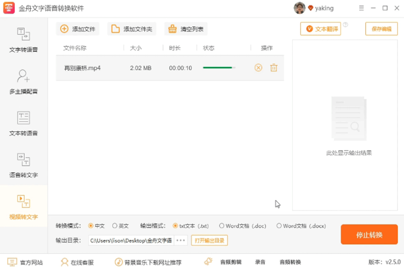Click the 添加文件夹 folder icon
404x269 pixels.
pos(116,29)
